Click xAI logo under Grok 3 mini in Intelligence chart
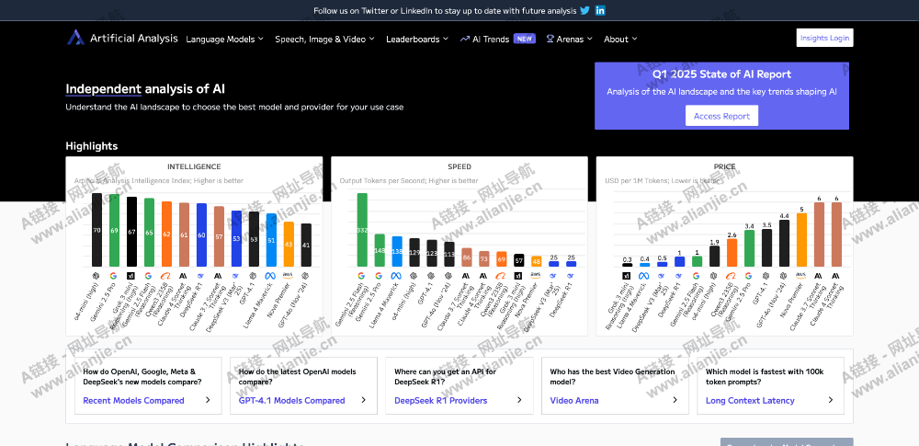Viewport: 919px width, 446px height. coord(131,275)
